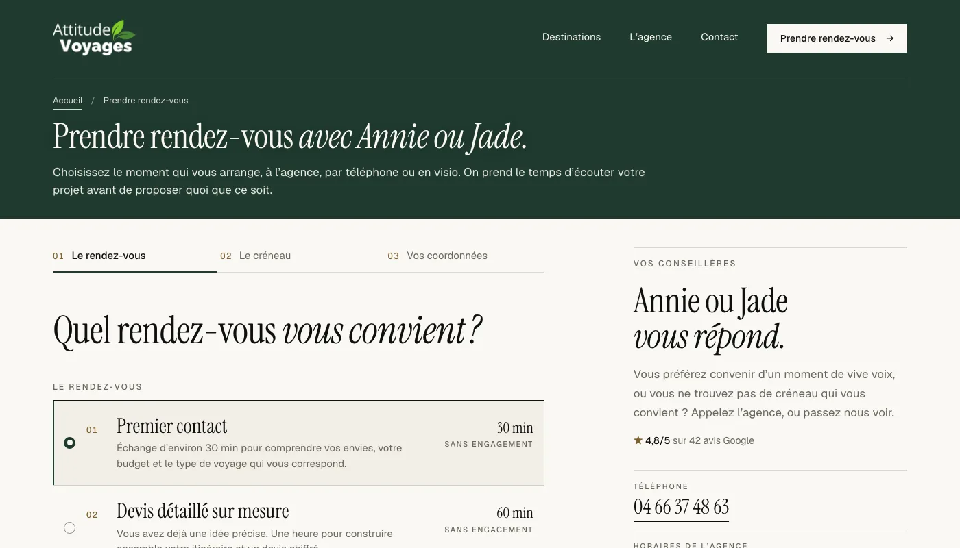Follow the Accueil breadcrumb link
The image size is (960, 548).
click(x=68, y=101)
